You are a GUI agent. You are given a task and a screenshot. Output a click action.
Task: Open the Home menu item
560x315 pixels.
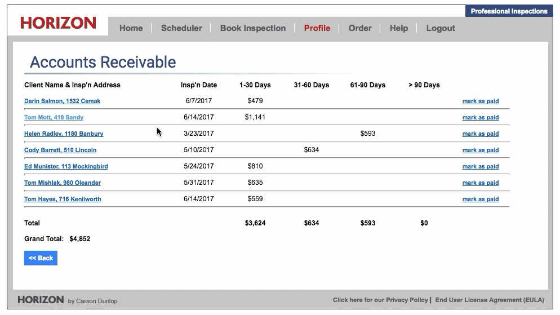tap(131, 28)
